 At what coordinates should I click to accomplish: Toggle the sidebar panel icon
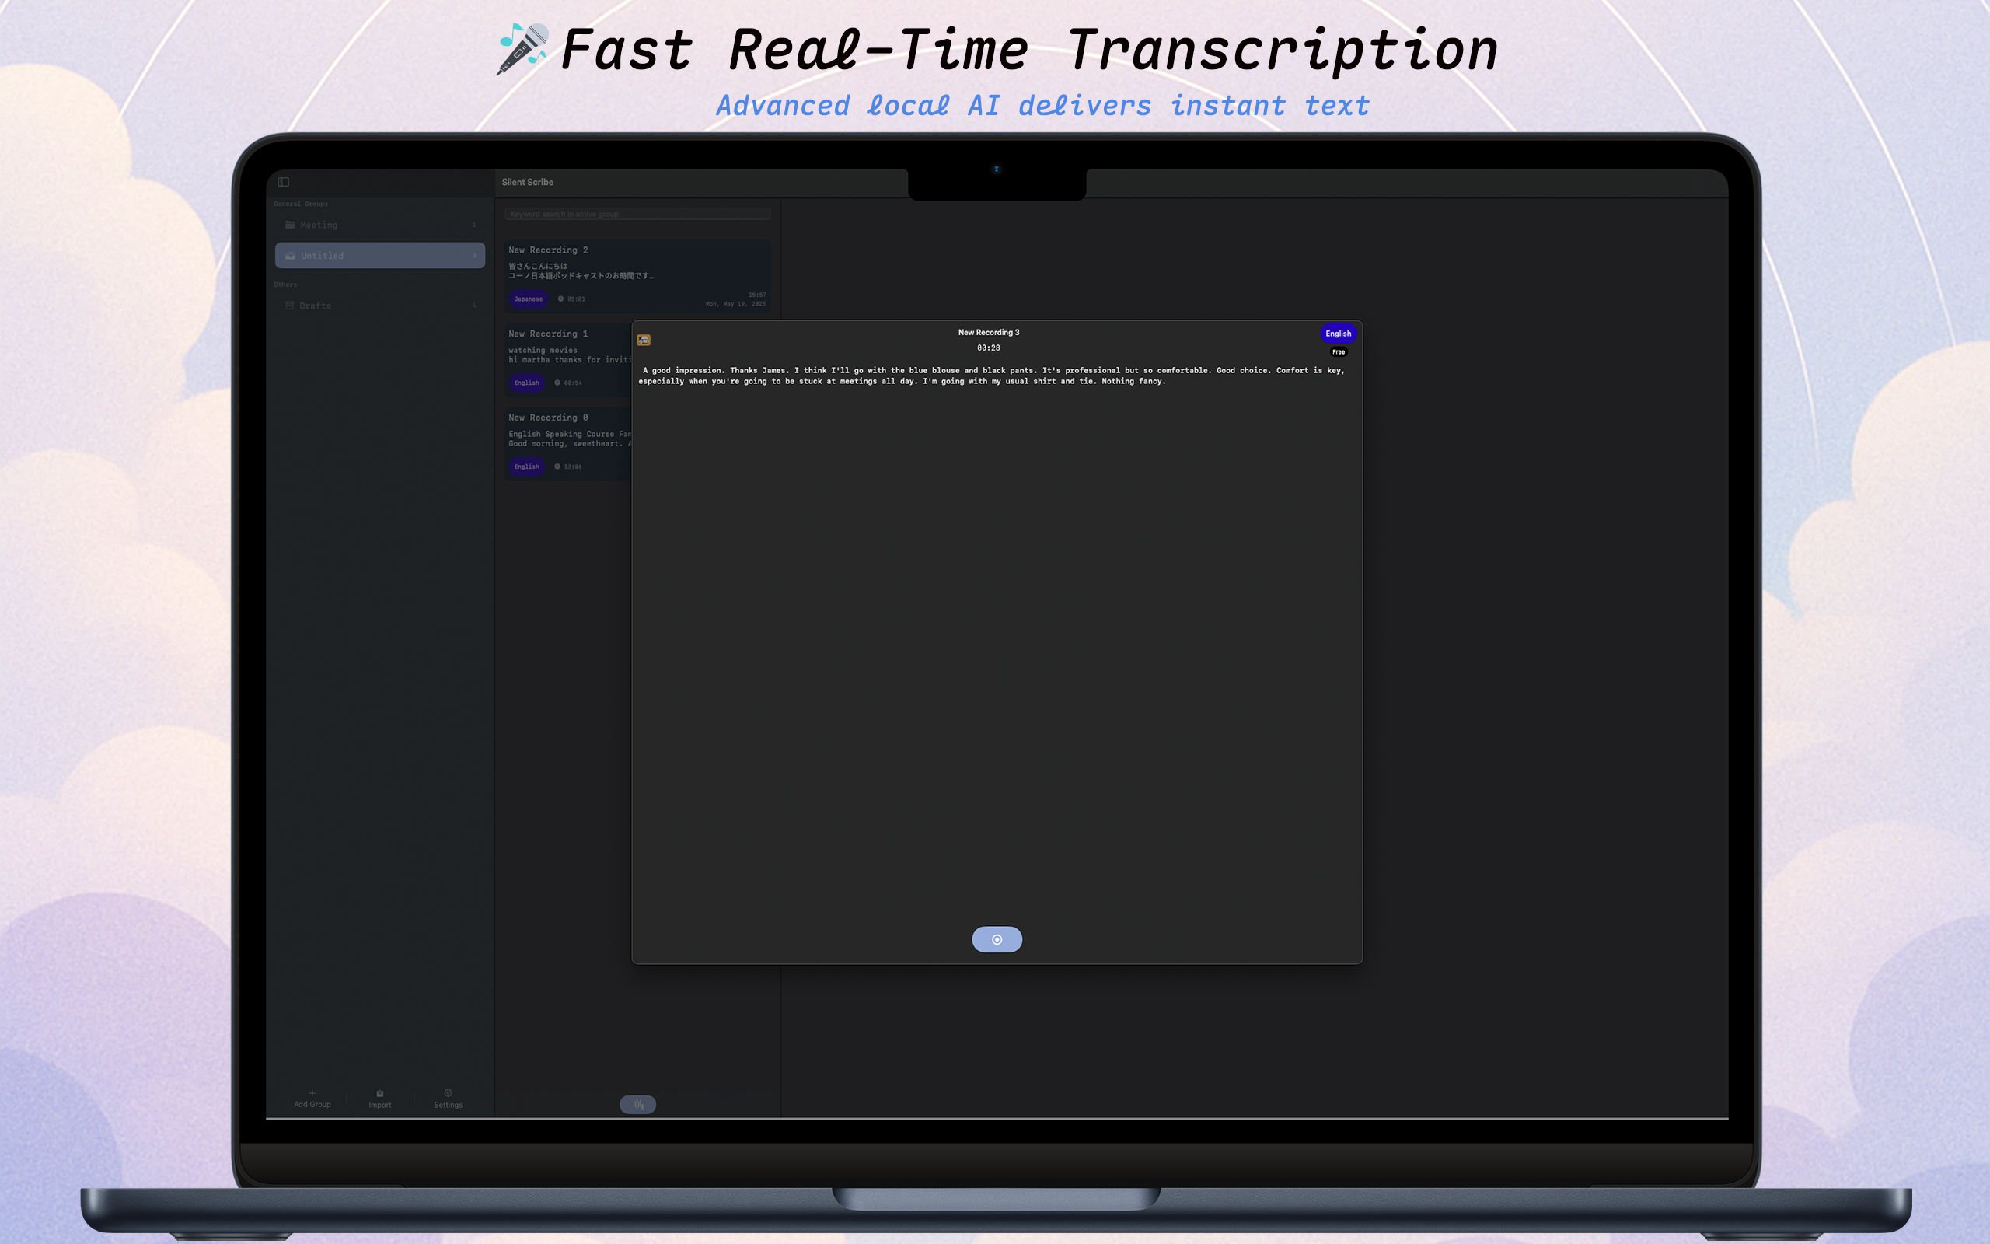284,182
